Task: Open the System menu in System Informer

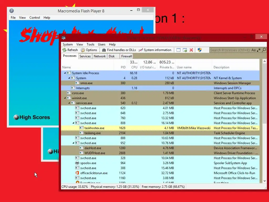Action: click(x=68, y=44)
